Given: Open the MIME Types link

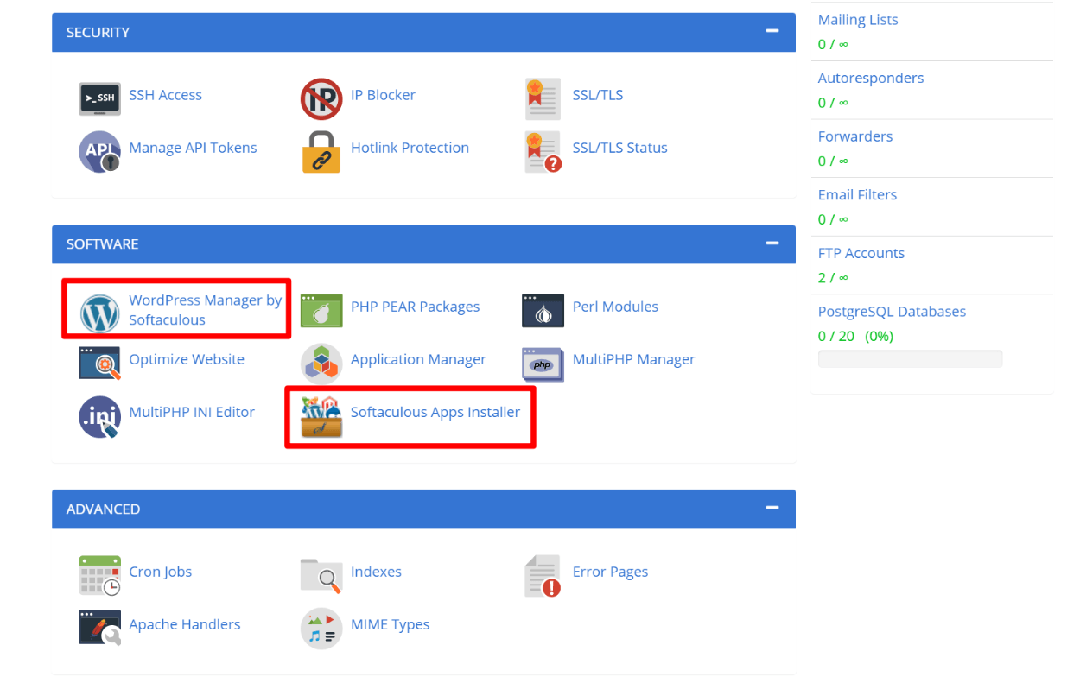Looking at the screenshot, I should pos(390,624).
